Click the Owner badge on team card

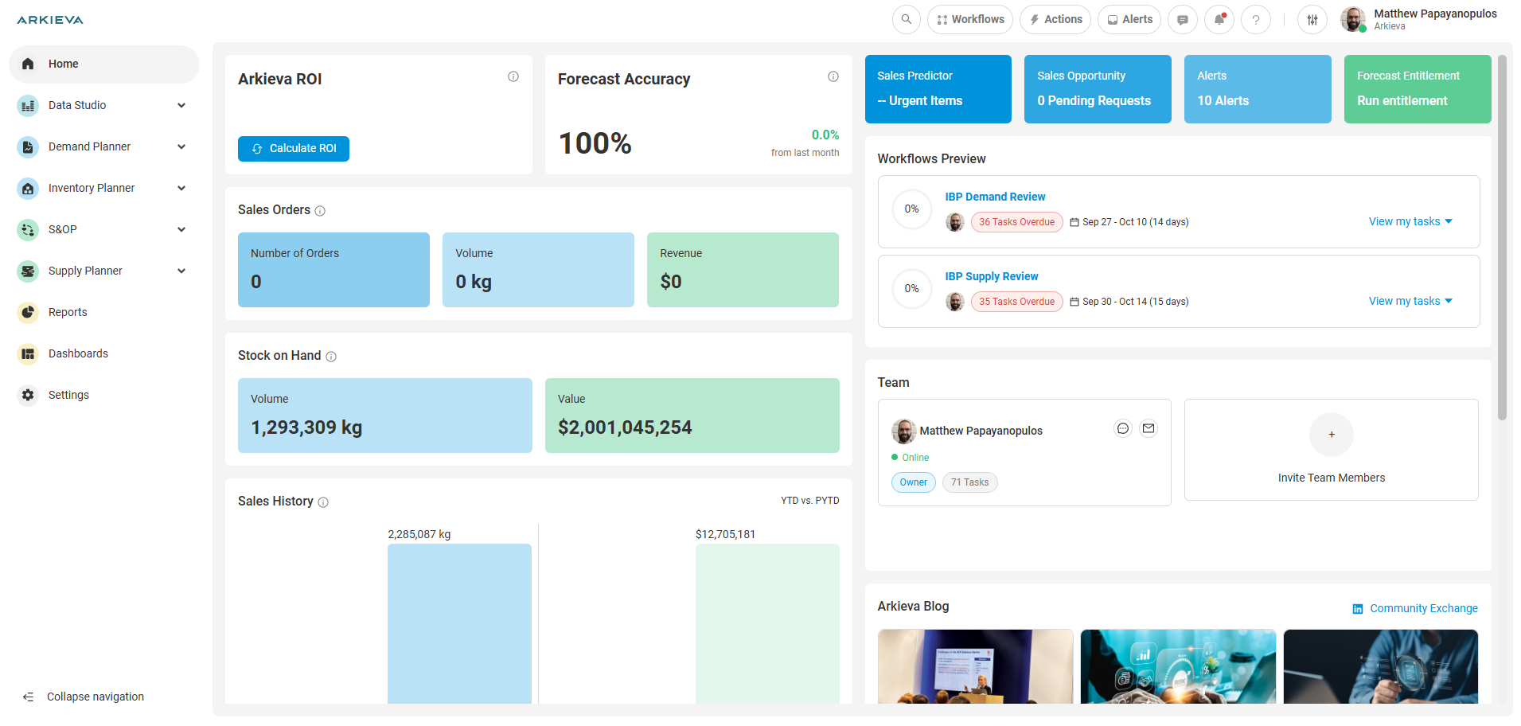point(914,482)
